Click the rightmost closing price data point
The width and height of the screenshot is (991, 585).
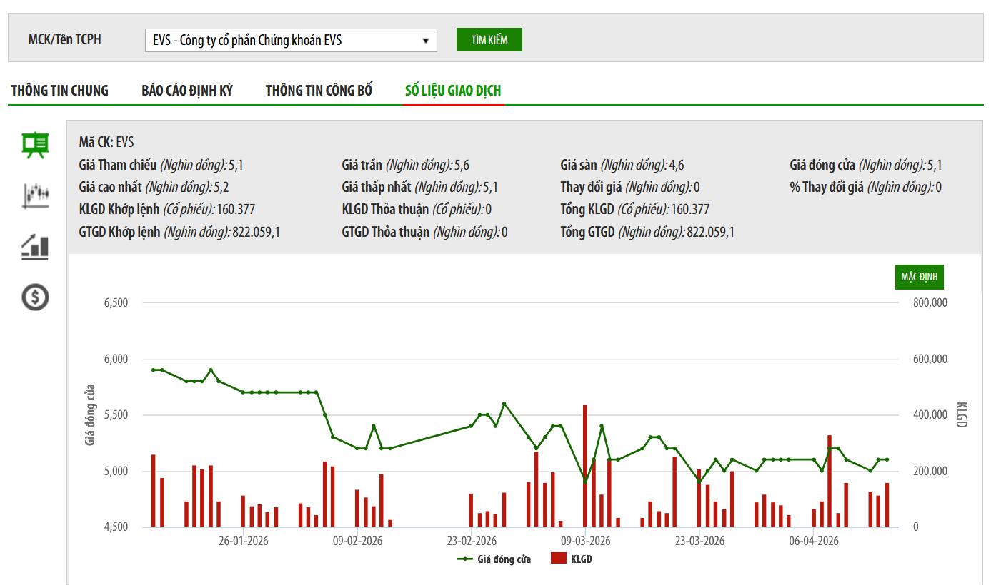(x=887, y=459)
